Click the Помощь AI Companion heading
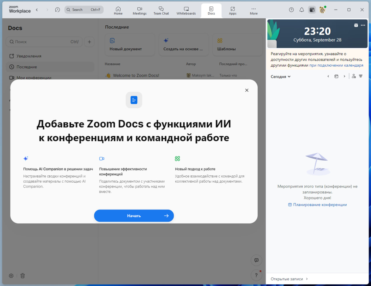This screenshot has height=286, width=371. (58, 169)
